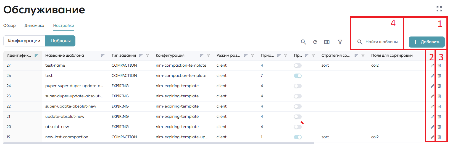Sort by the Название шаблона column
Image resolution: width=450 pixels, height=167 pixels.
coord(102,56)
